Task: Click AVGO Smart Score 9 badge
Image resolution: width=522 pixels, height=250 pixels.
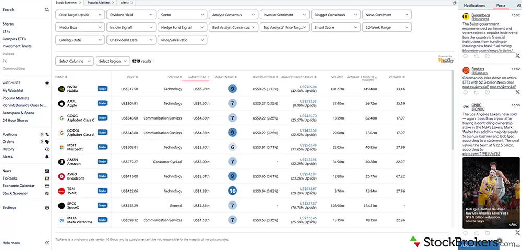Action: (232, 176)
